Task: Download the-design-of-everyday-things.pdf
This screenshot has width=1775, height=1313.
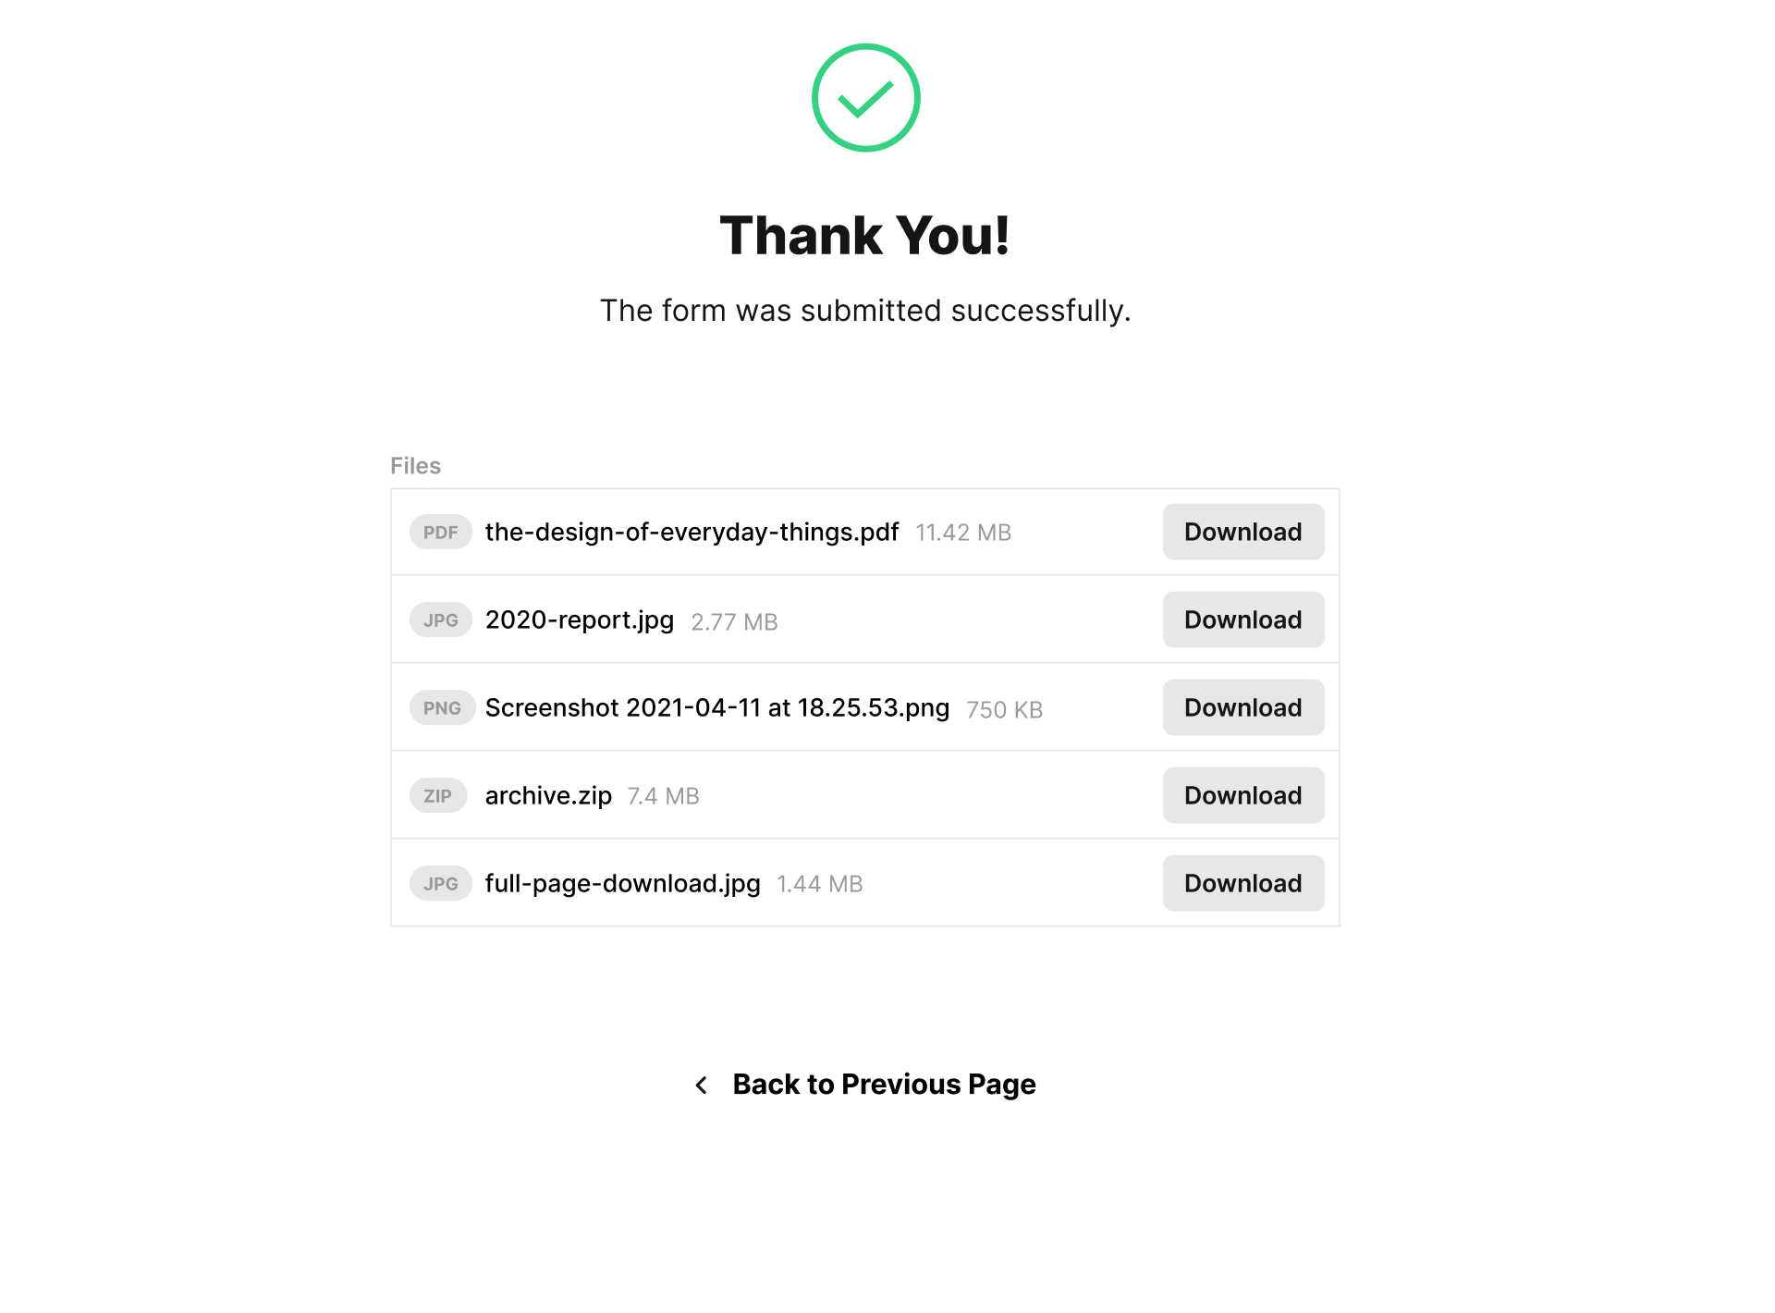Action: pos(1243,532)
